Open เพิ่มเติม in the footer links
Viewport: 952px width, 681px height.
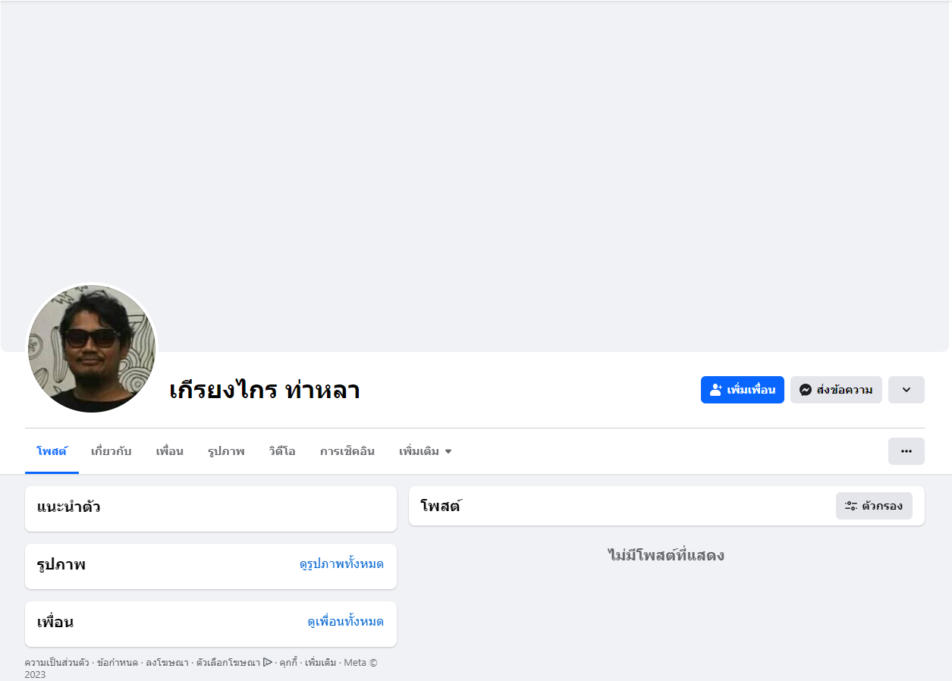pyautogui.click(x=320, y=663)
